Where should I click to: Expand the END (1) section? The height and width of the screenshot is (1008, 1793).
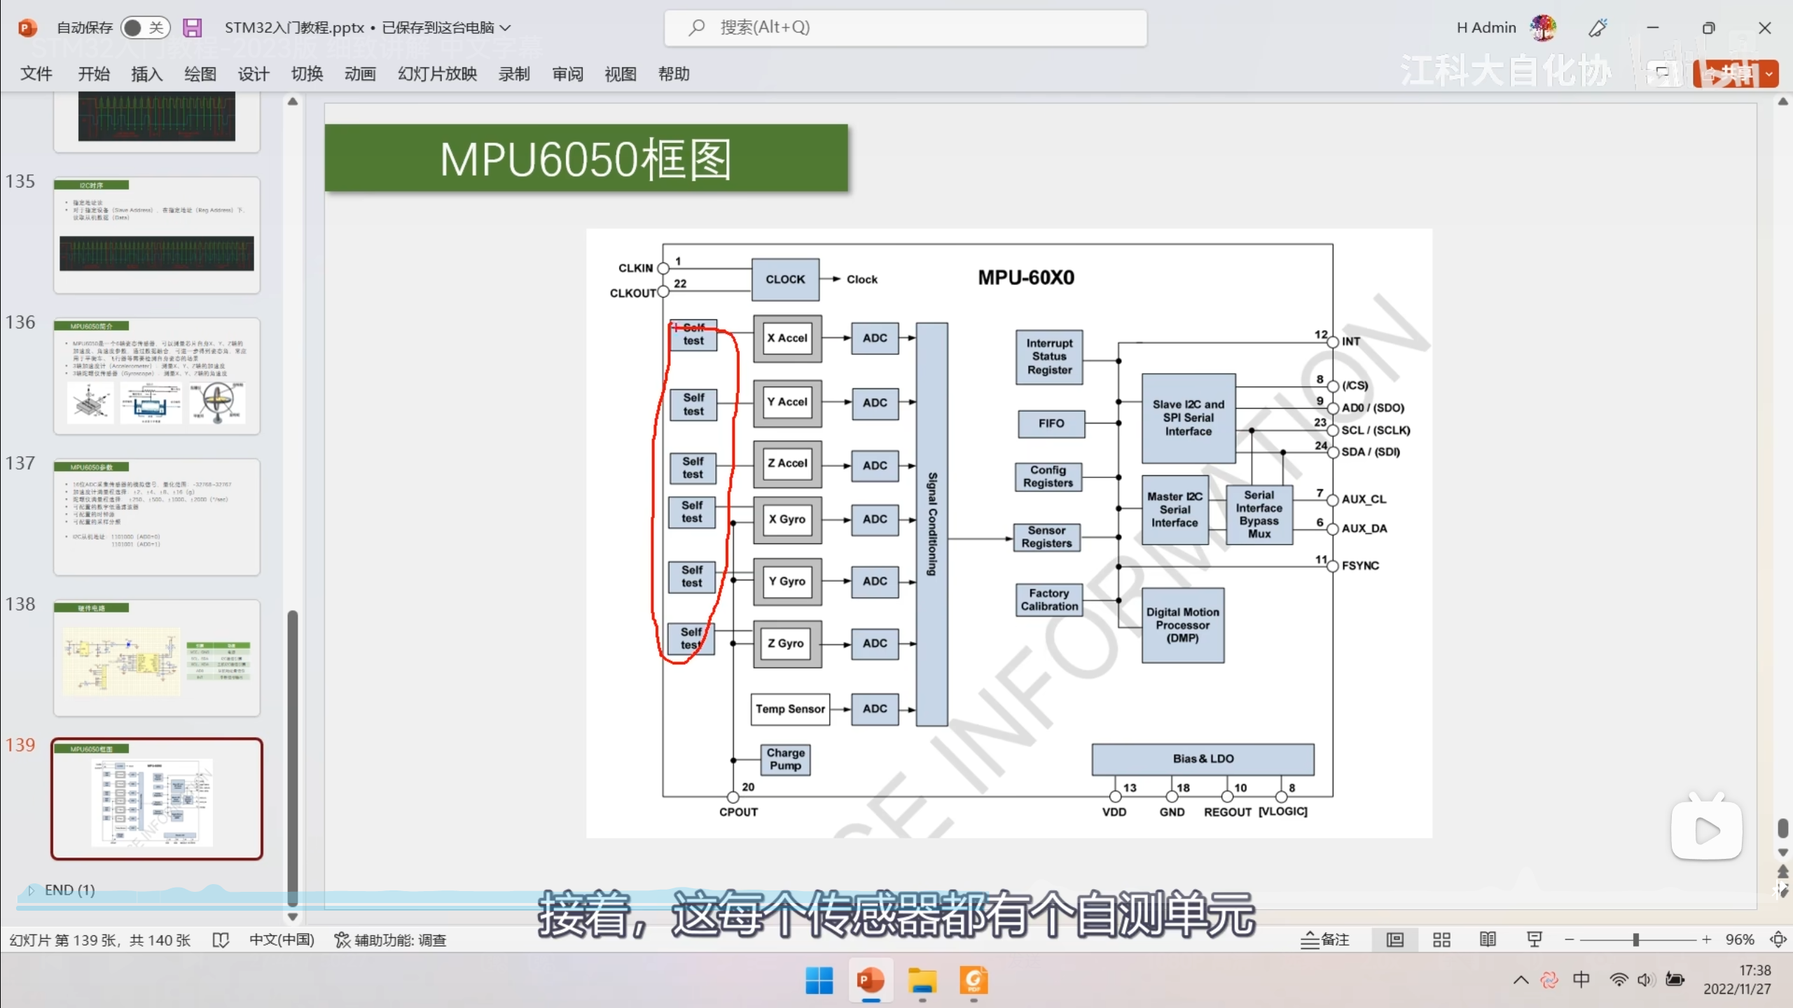(31, 890)
